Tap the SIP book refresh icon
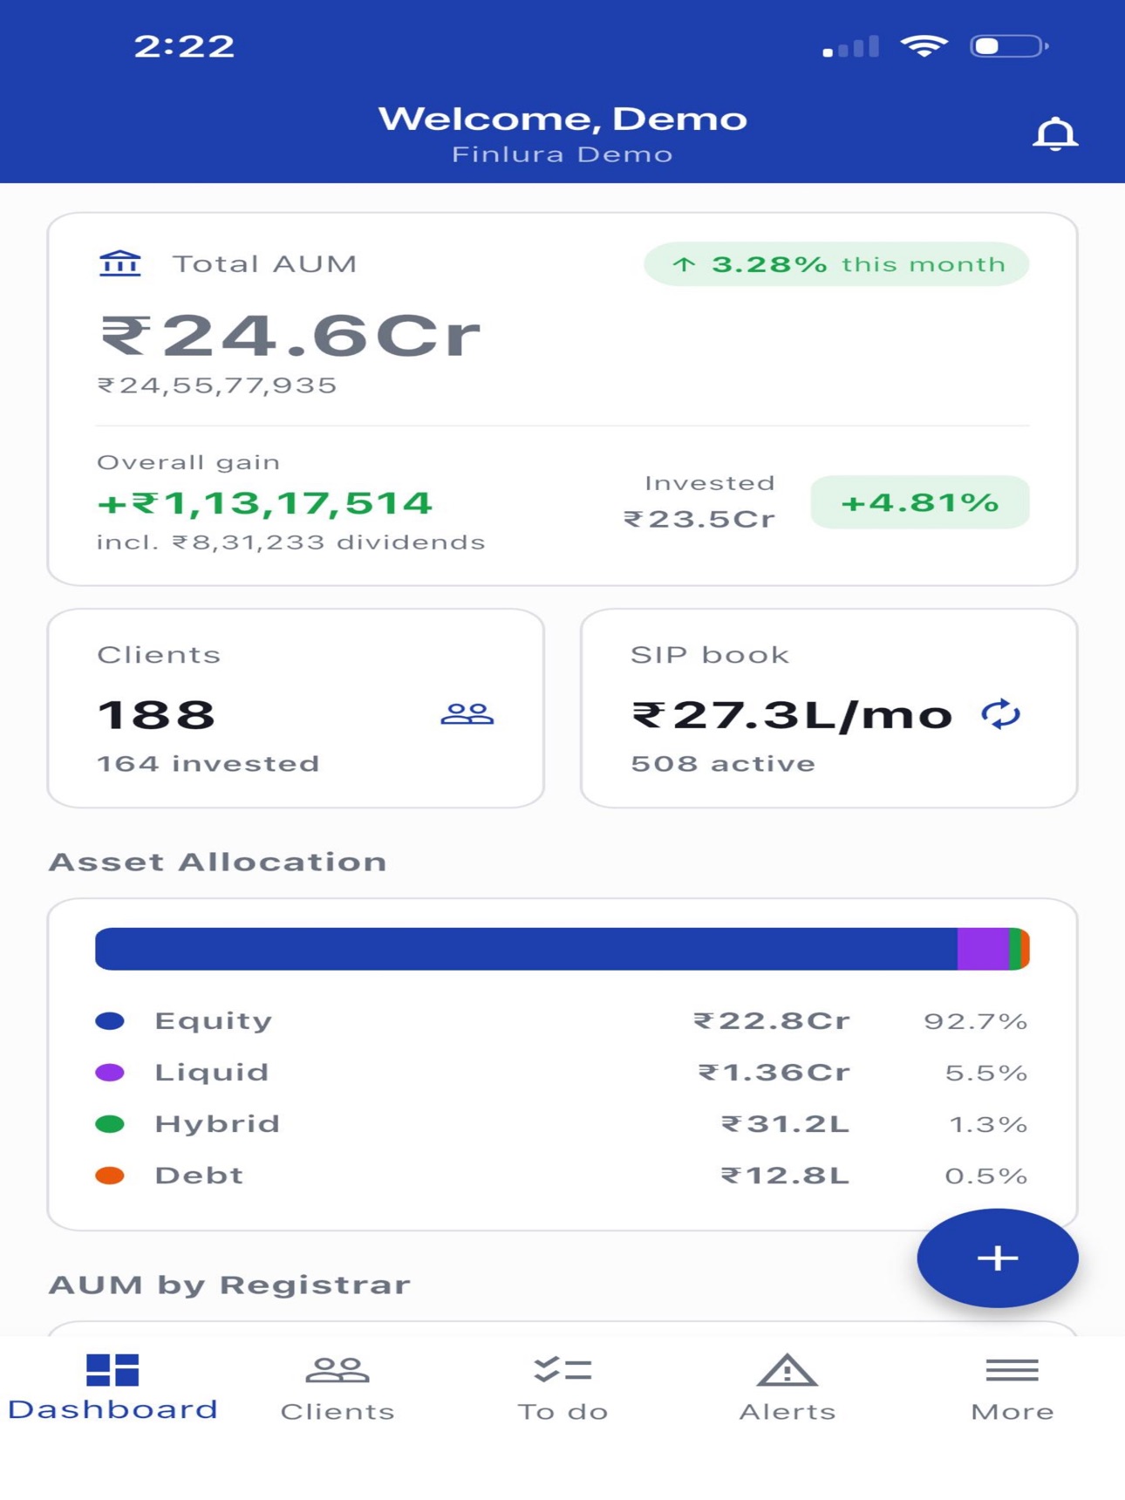This screenshot has height=1500, width=1125. tap(1000, 714)
